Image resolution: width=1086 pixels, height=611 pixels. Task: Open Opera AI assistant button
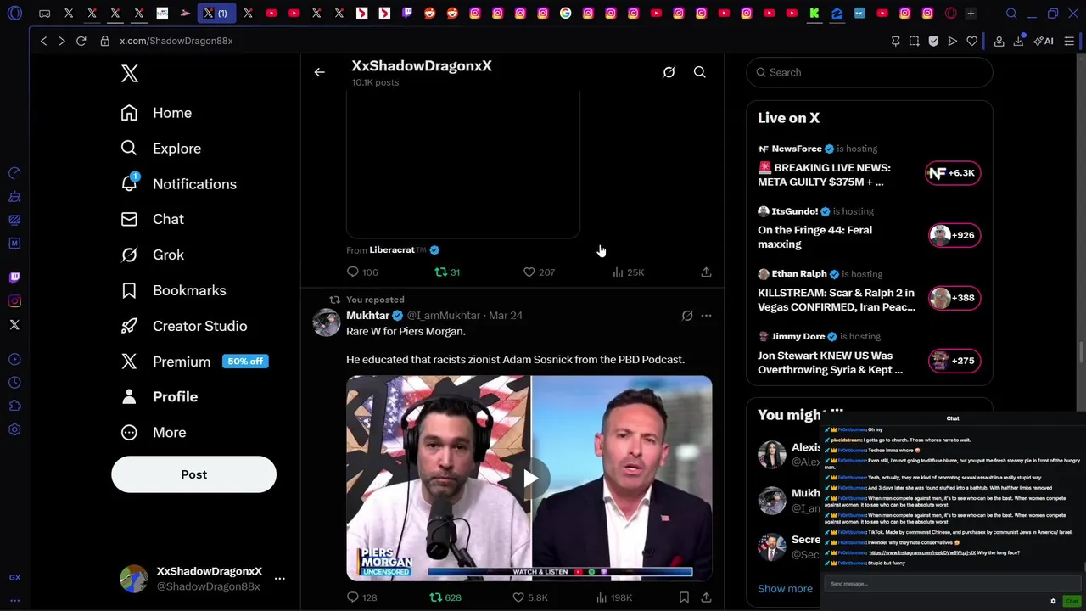click(x=1044, y=41)
